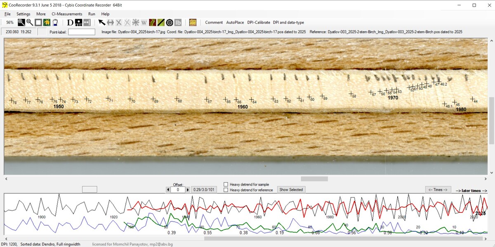Screen dimensions: 495x247
Task: Click the concentric circles target icon
Action: [169, 22]
